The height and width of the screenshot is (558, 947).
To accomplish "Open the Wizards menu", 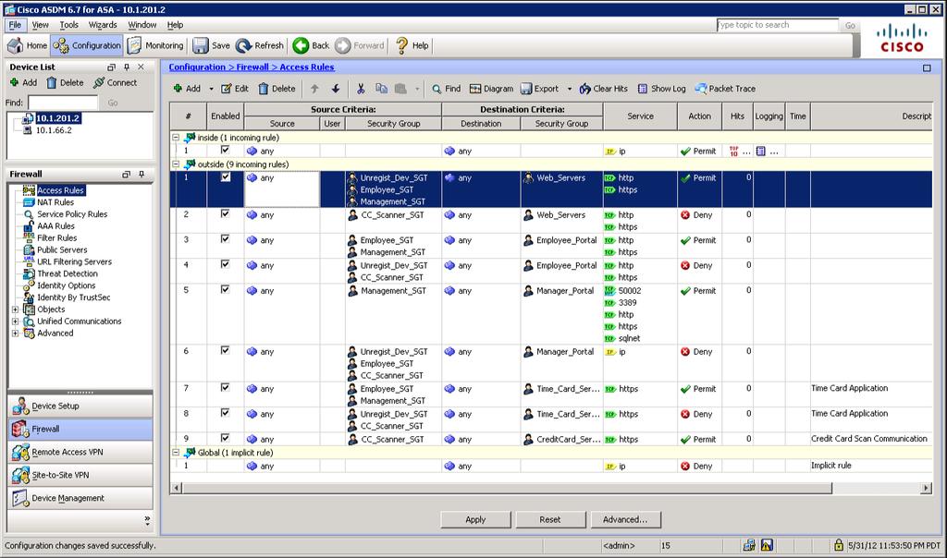I will [103, 25].
